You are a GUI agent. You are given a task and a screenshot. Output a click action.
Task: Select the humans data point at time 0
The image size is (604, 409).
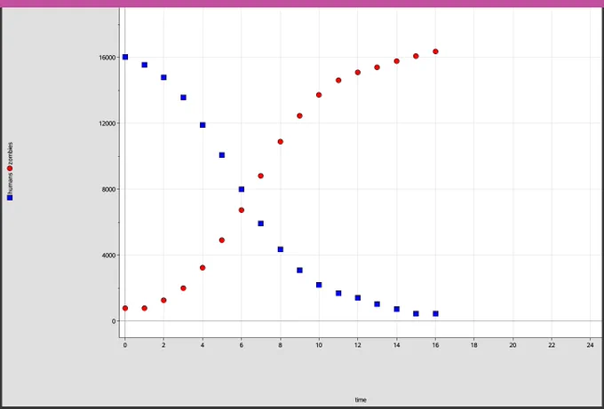point(125,57)
